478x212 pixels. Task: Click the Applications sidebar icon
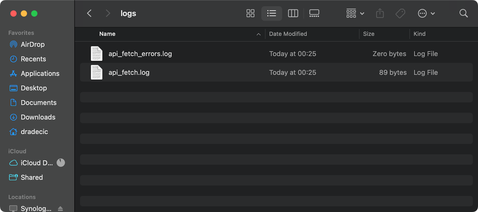pos(13,73)
